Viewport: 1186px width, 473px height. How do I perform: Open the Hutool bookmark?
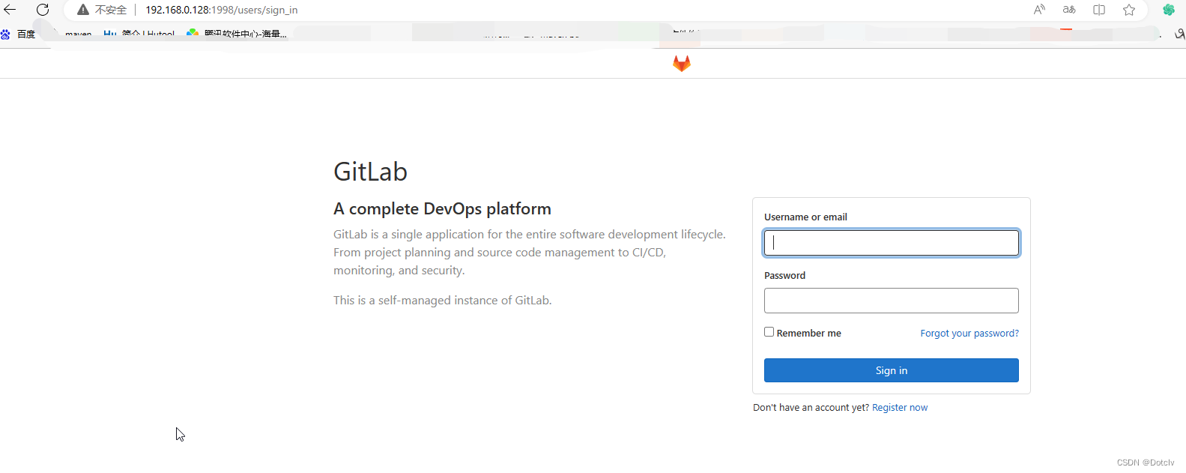click(139, 34)
